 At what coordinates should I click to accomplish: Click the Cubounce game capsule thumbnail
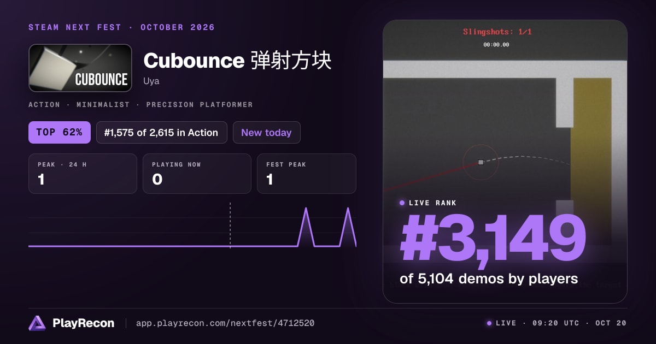[80, 68]
